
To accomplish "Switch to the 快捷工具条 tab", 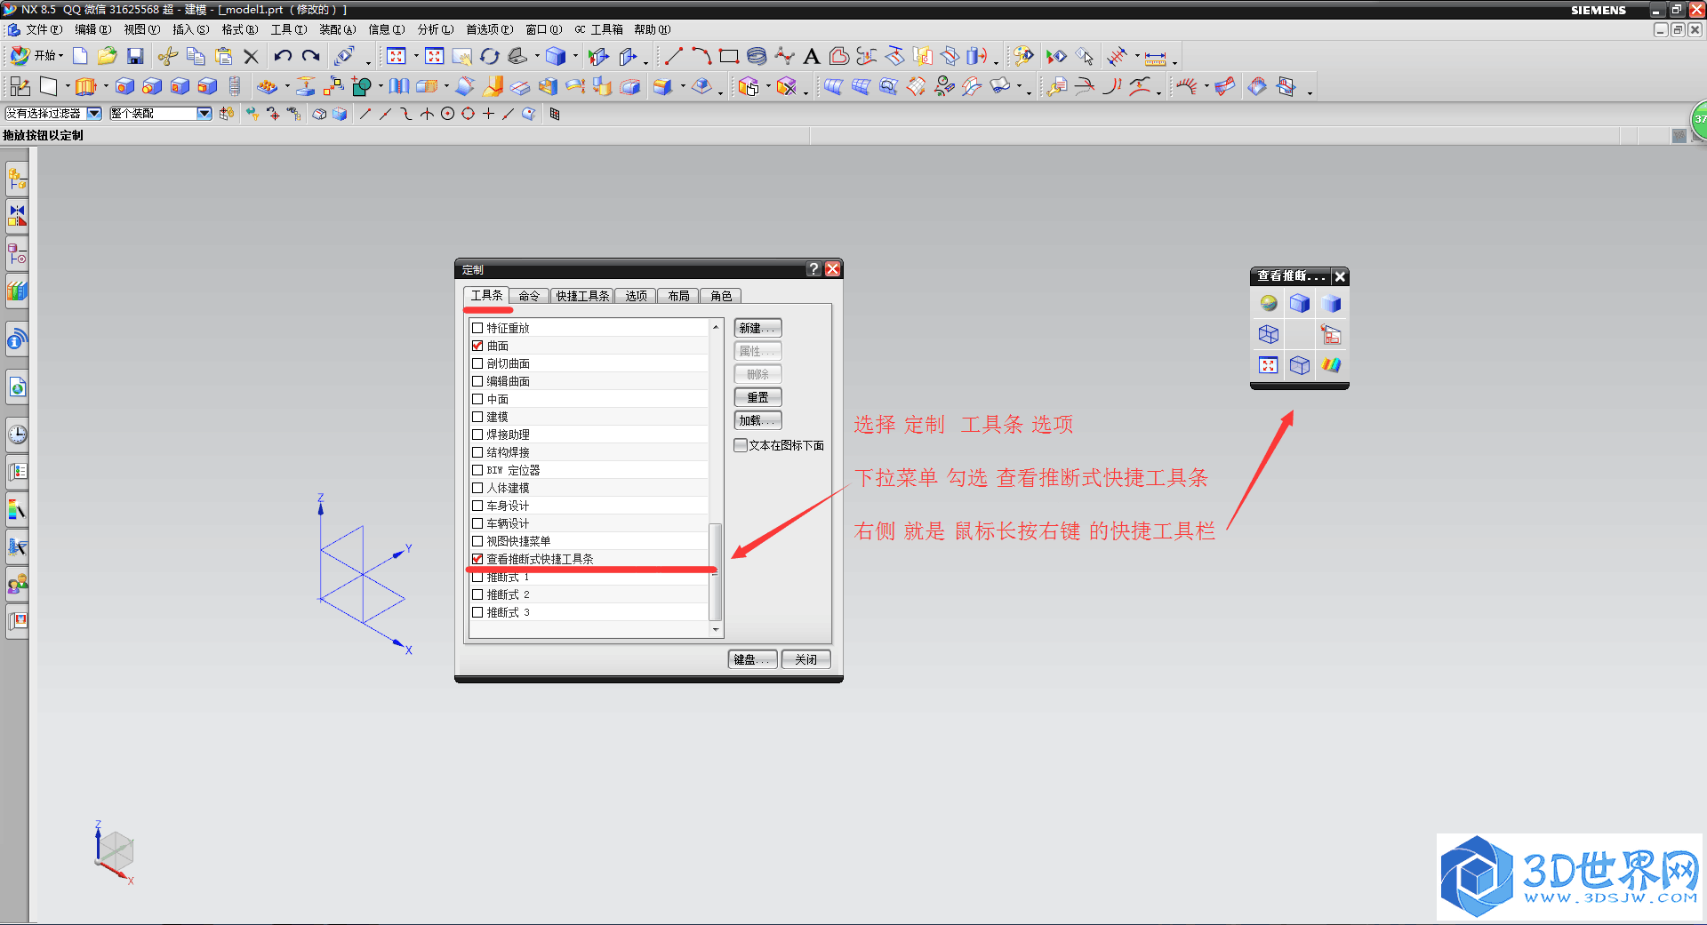I will coord(582,296).
